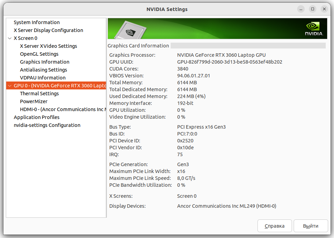The width and height of the screenshot is (334, 238).
Task: Select nvidia-settings Configuration
Action: (x=47, y=125)
